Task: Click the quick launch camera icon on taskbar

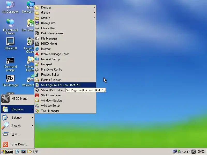Action: click(x=35, y=152)
